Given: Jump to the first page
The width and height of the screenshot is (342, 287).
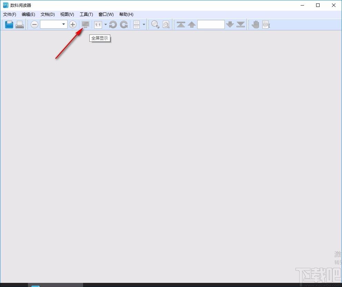Looking at the screenshot, I should coord(181,24).
